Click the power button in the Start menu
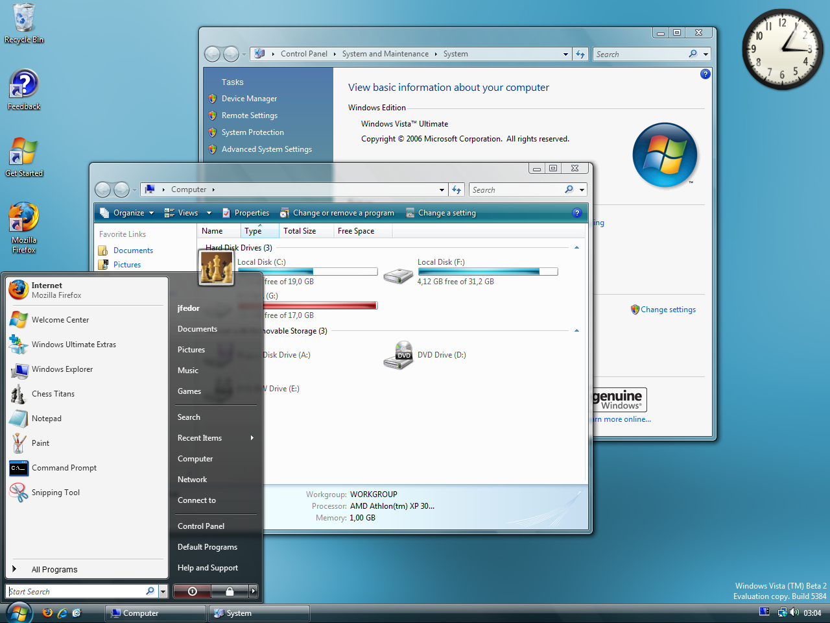This screenshot has width=830, height=623. 193,591
